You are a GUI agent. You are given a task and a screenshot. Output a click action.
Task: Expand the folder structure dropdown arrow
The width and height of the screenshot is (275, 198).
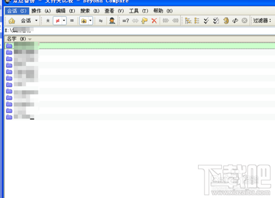point(90,20)
